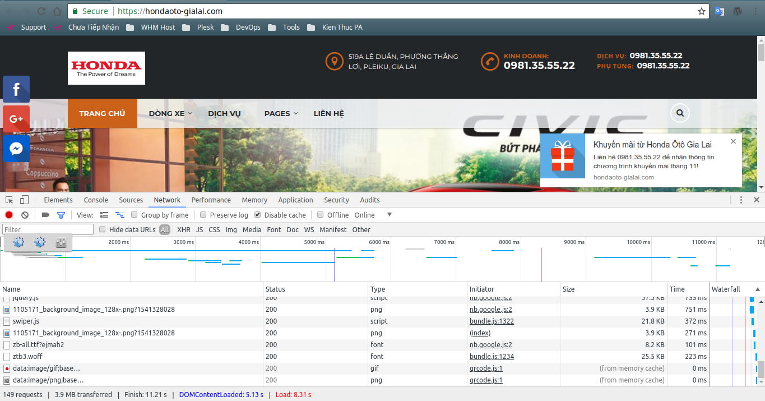The width and height of the screenshot is (765, 401).
Task: Select the All filter type
Action: [165, 229]
